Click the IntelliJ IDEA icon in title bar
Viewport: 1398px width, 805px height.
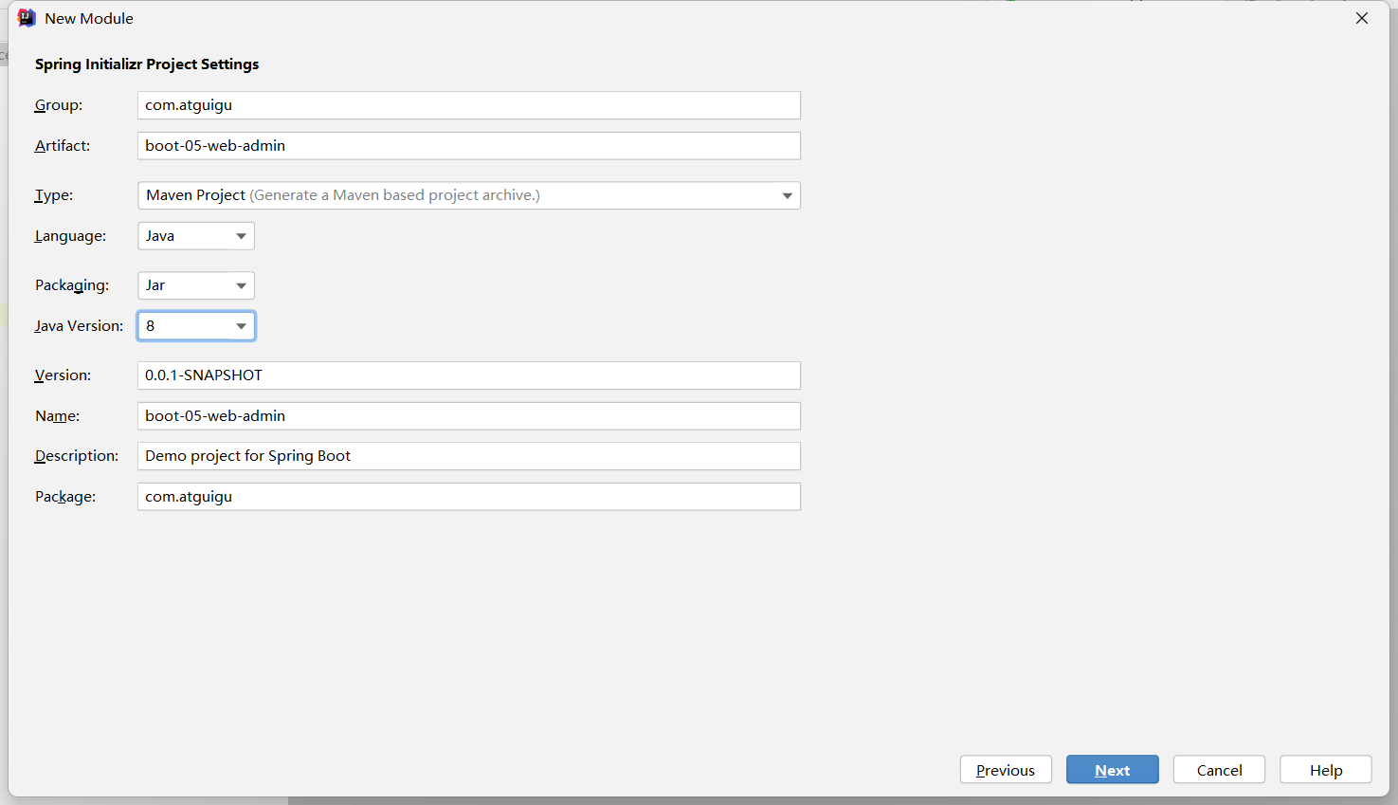click(x=27, y=18)
